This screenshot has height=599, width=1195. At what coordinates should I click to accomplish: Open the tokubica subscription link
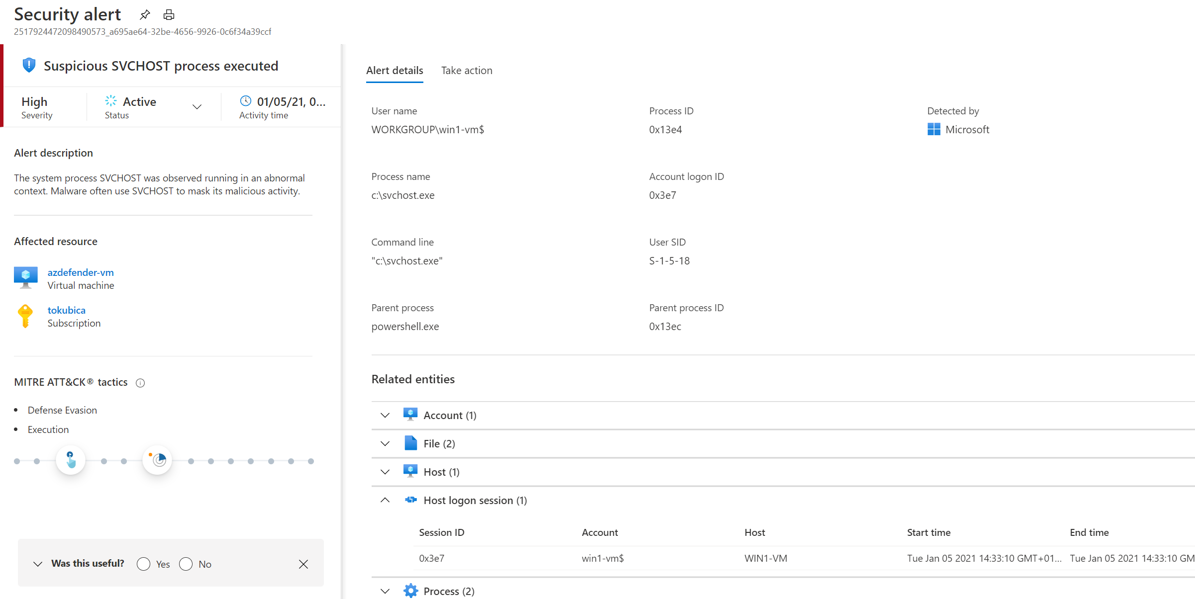67,310
